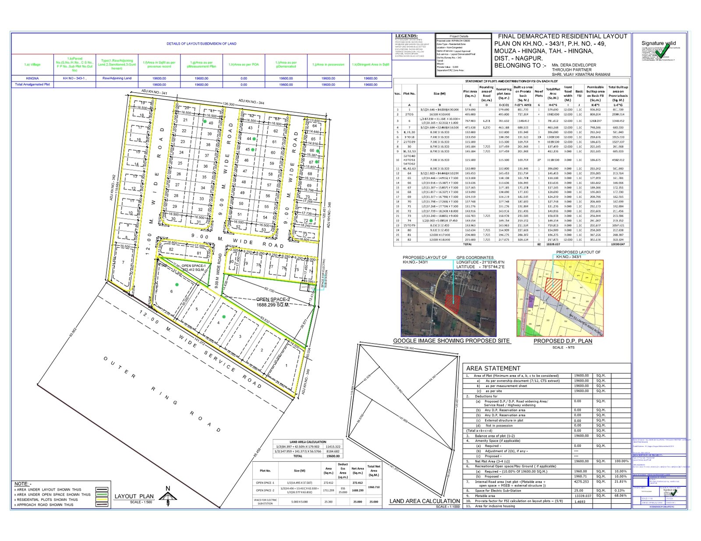Click the yellow residential plots legend swatch
This screenshot has width=701, height=541.
click(x=102, y=499)
